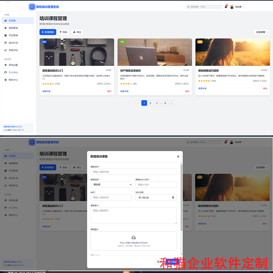Screen dimensions: 273x273
Task: Open 课程管理 via the book icon
Action: (5, 28)
